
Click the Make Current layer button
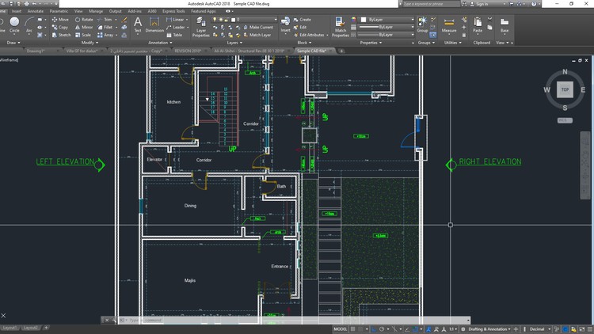pos(257,27)
